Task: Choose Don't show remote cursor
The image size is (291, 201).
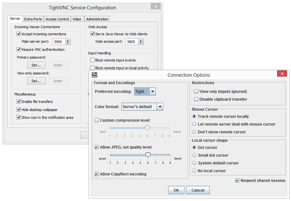Action: tap(195, 132)
